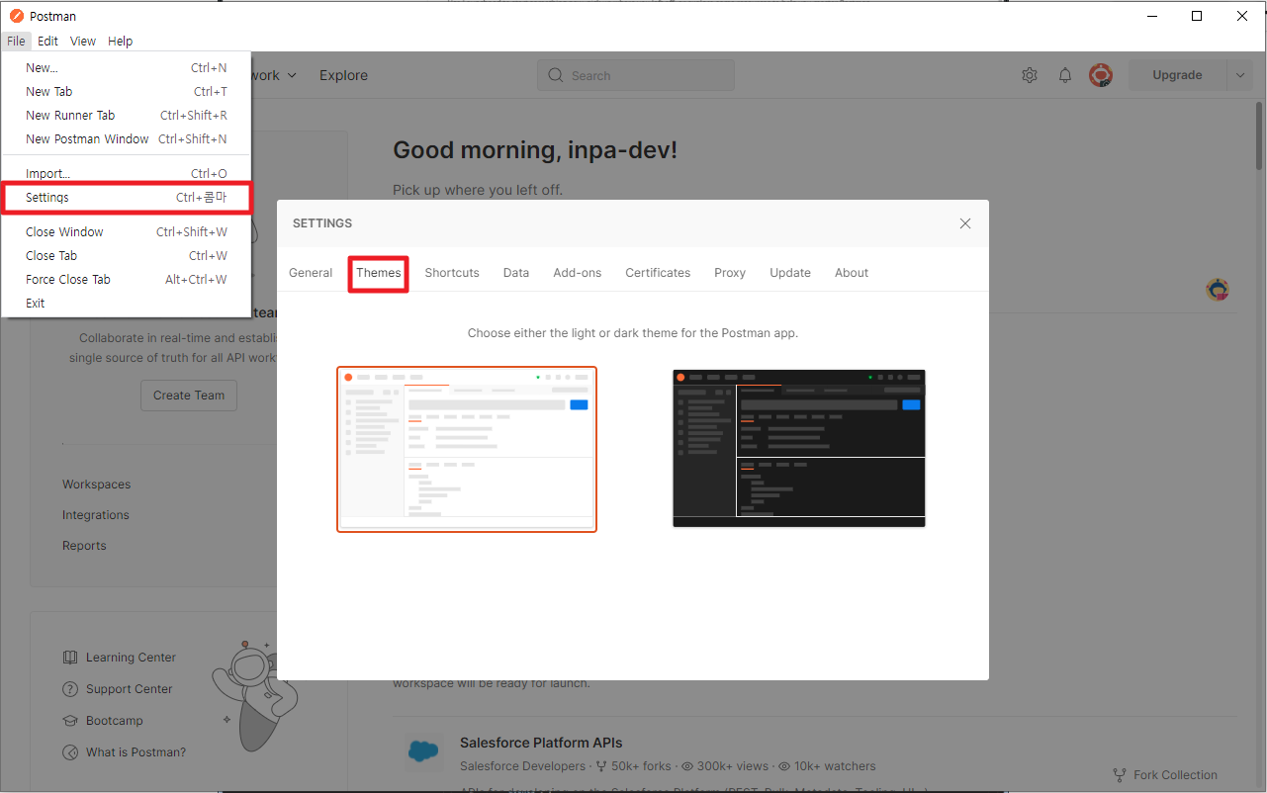Image resolution: width=1267 pixels, height=793 pixels.
Task: Select New Runner Tab menu entry
Action: 127,116
